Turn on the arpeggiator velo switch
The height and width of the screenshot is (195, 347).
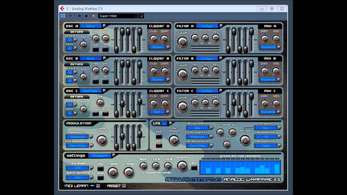click(101, 169)
